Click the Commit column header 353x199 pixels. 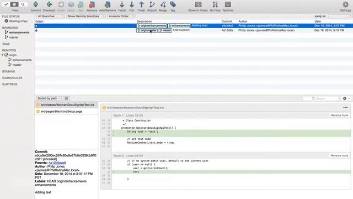coord(227,22)
